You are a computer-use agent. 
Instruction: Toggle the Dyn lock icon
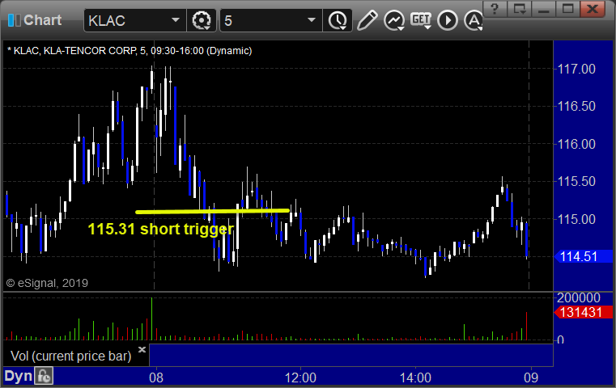(44, 376)
